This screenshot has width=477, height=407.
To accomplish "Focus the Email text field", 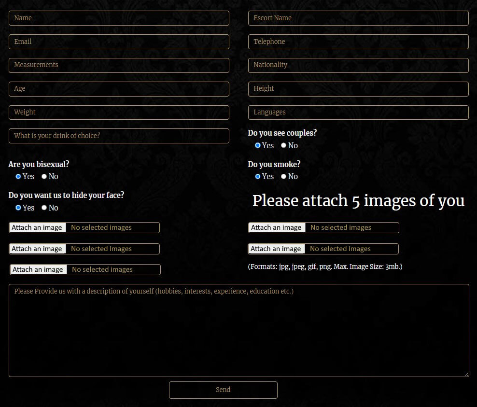I will 119,42.
